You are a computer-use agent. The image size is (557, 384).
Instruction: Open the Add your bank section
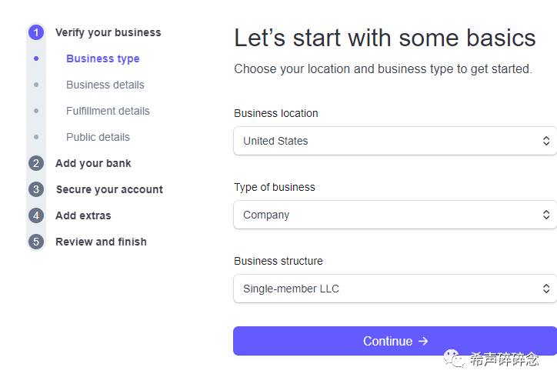coord(93,163)
